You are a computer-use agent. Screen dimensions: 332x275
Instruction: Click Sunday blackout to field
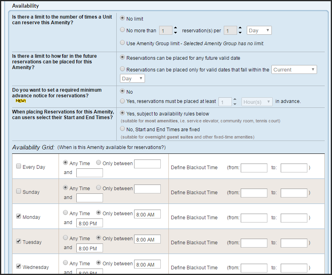click(294, 193)
